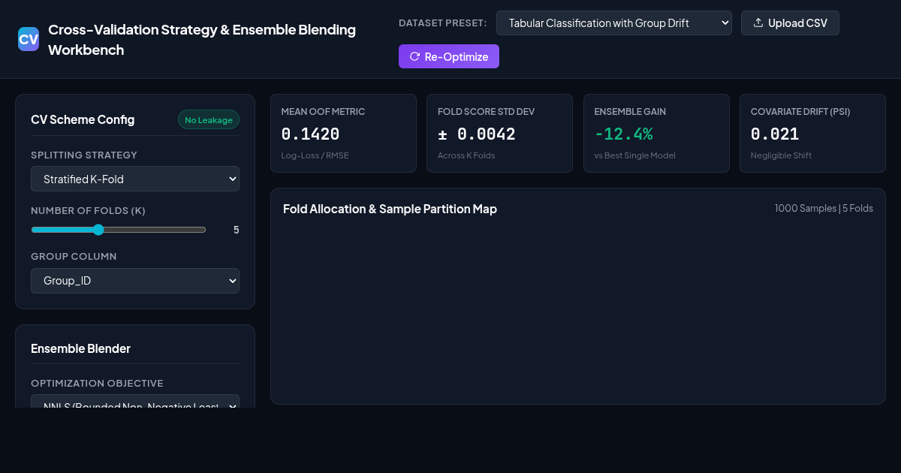Open the Optimization Objective dropdown
The image size is (901, 473).
click(135, 402)
